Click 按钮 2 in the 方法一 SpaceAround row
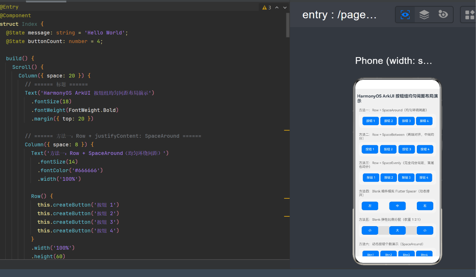Screen dimensions: 476x277 [388, 121]
